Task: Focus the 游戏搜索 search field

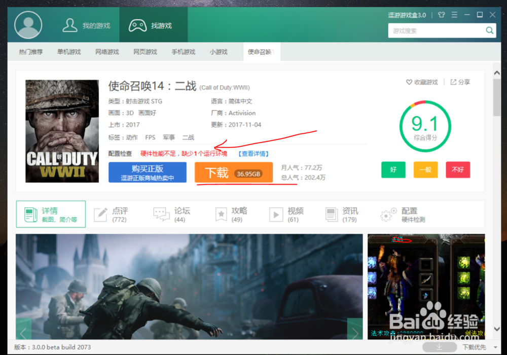Action: coord(436,31)
